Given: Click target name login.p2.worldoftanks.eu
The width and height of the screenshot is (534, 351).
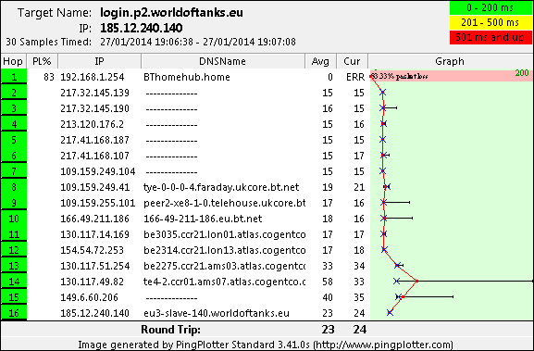Looking at the screenshot, I should pos(171,13).
